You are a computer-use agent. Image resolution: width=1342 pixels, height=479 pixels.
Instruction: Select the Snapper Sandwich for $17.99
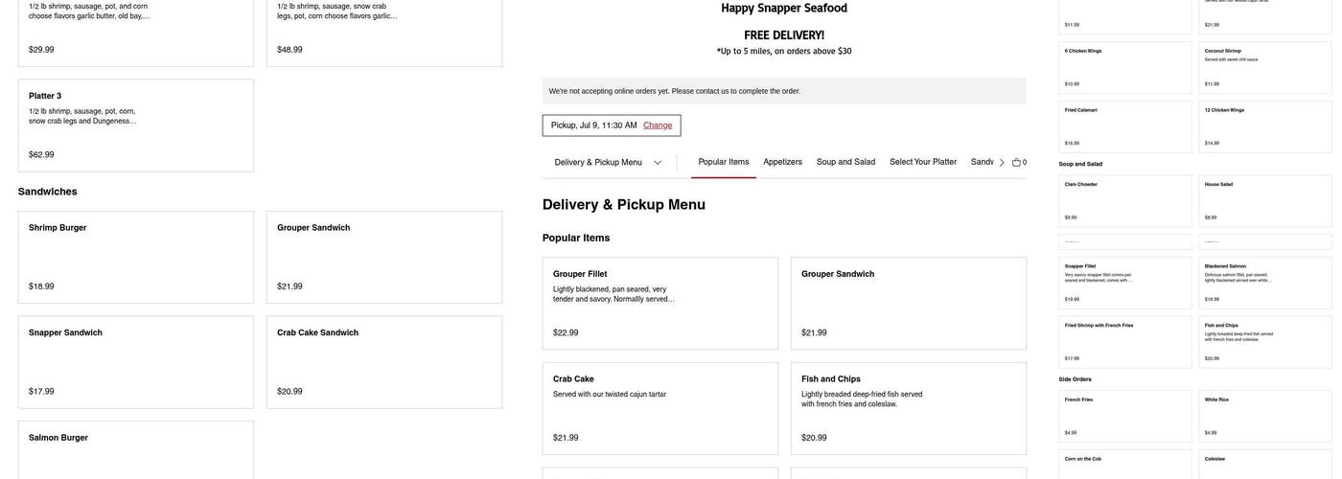click(136, 362)
